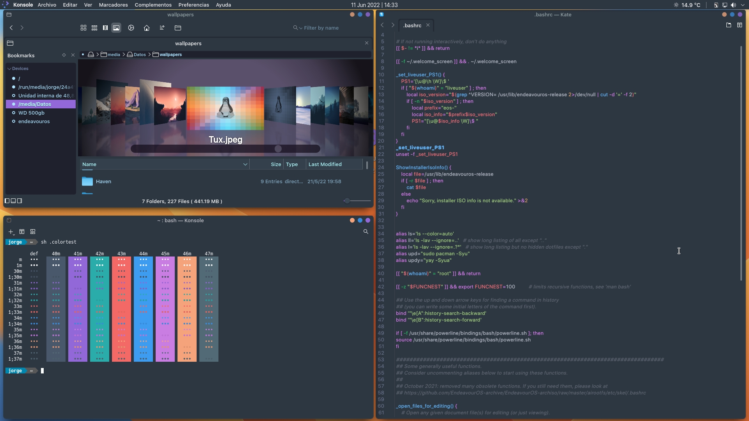The width and height of the screenshot is (749, 421).
Task: Open the Name column sorting dropdown
Action: tap(245, 164)
